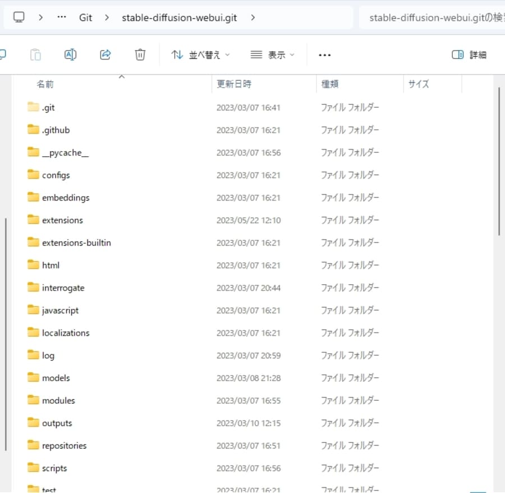Expand chevron after Git breadcrumb
Screen dimensions: 505x493
[107, 17]
